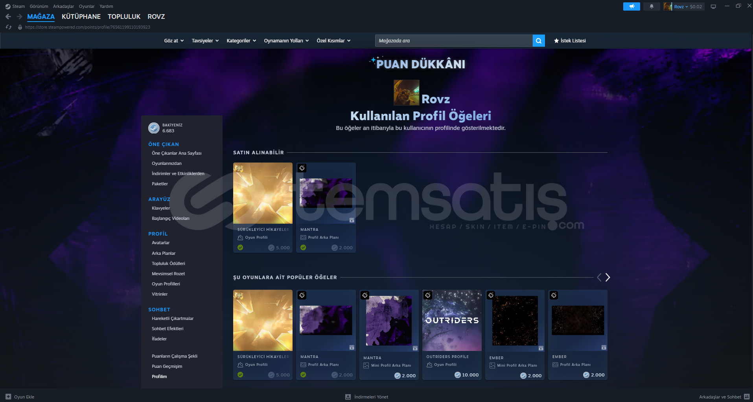753x402 pixels.
Task: Expand the Oynamanın Yolları dropdown
Action: pos(286,41)
